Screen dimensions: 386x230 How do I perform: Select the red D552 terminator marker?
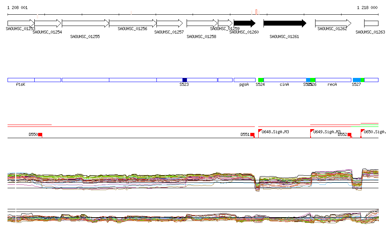pyautogui.click(x=349, y=135)
